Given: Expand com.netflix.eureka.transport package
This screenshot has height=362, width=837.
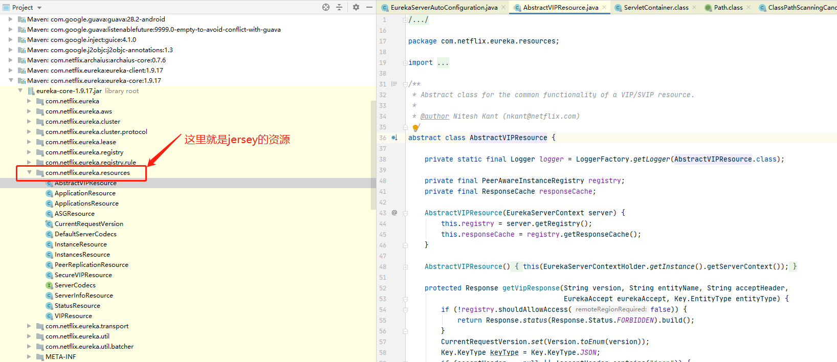Looking at the screenshot, I should 29,326.
